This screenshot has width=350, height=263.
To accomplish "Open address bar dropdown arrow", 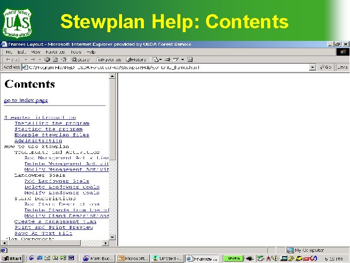I will point(313,67).
